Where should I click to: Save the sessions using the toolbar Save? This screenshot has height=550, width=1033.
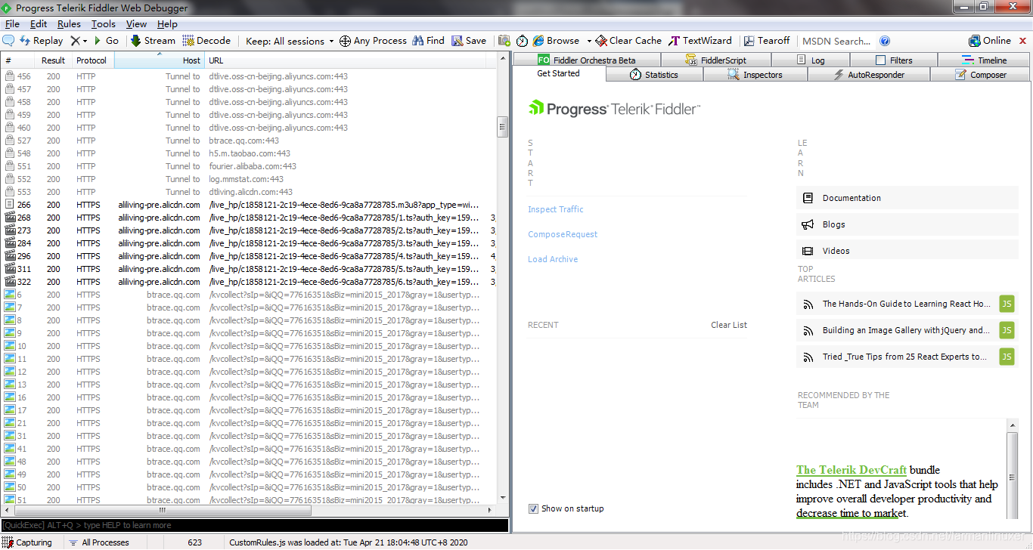tap(469, 41)
